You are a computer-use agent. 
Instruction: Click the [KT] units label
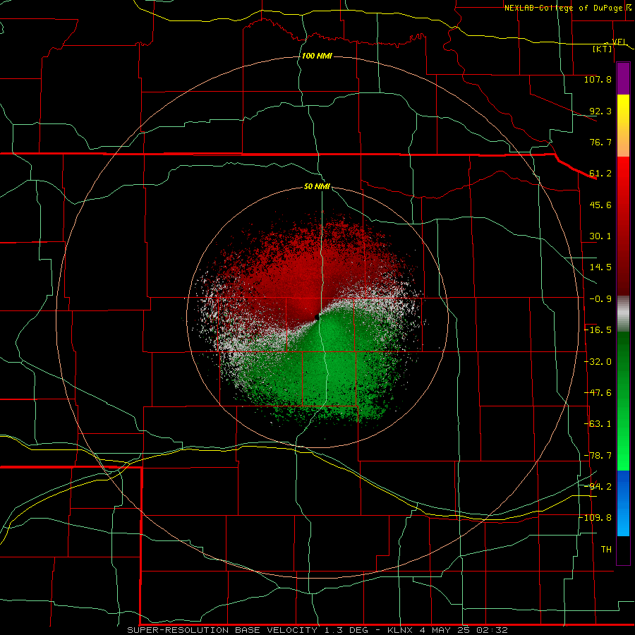[603, 49]
